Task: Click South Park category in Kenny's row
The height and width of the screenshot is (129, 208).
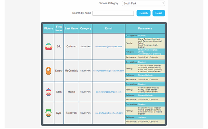Action: click(86, 71)
